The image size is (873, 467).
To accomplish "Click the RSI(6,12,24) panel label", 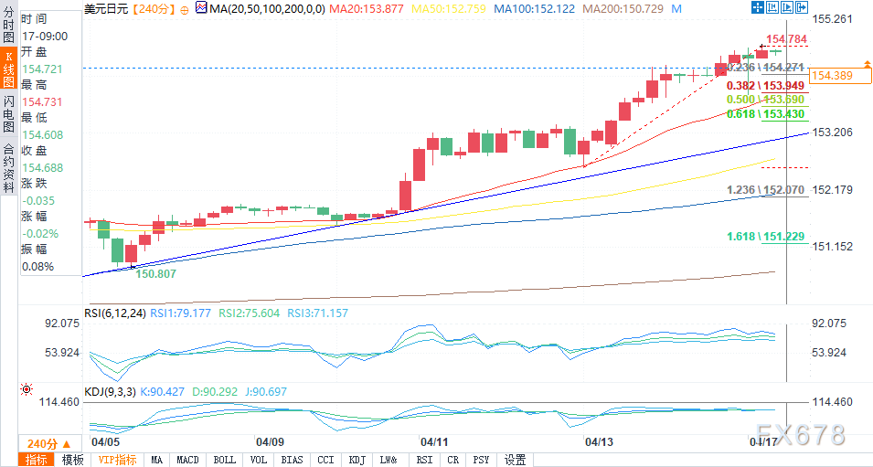I will point(115,313).
